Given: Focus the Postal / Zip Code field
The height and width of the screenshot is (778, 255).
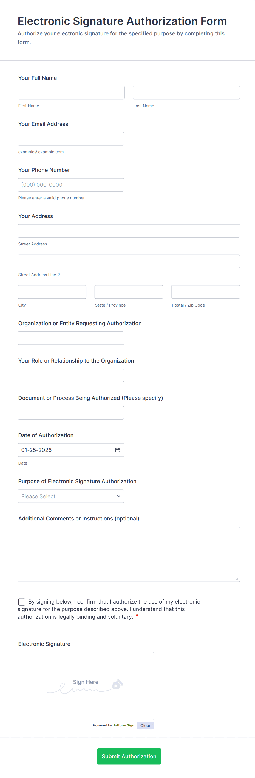Looking at the screenshot, I should tap(205, 292).
